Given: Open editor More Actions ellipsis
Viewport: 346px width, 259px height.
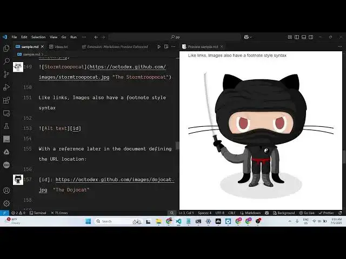Looking at the screenshot, I should pyautogui.click(x=174, y=47).
